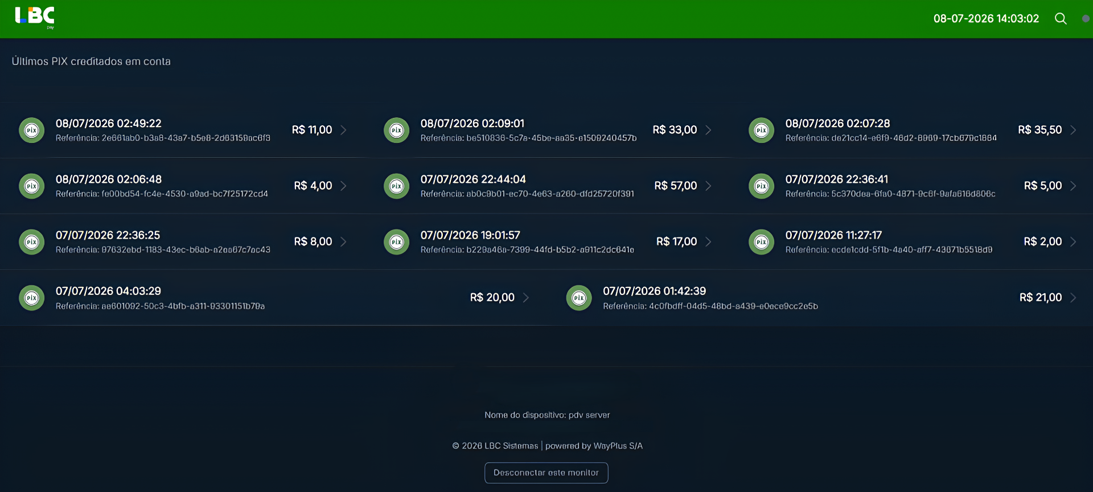Click the PIX icon beside the R$ 35,50 entry

pyautogui.click(x=762, y=130)
